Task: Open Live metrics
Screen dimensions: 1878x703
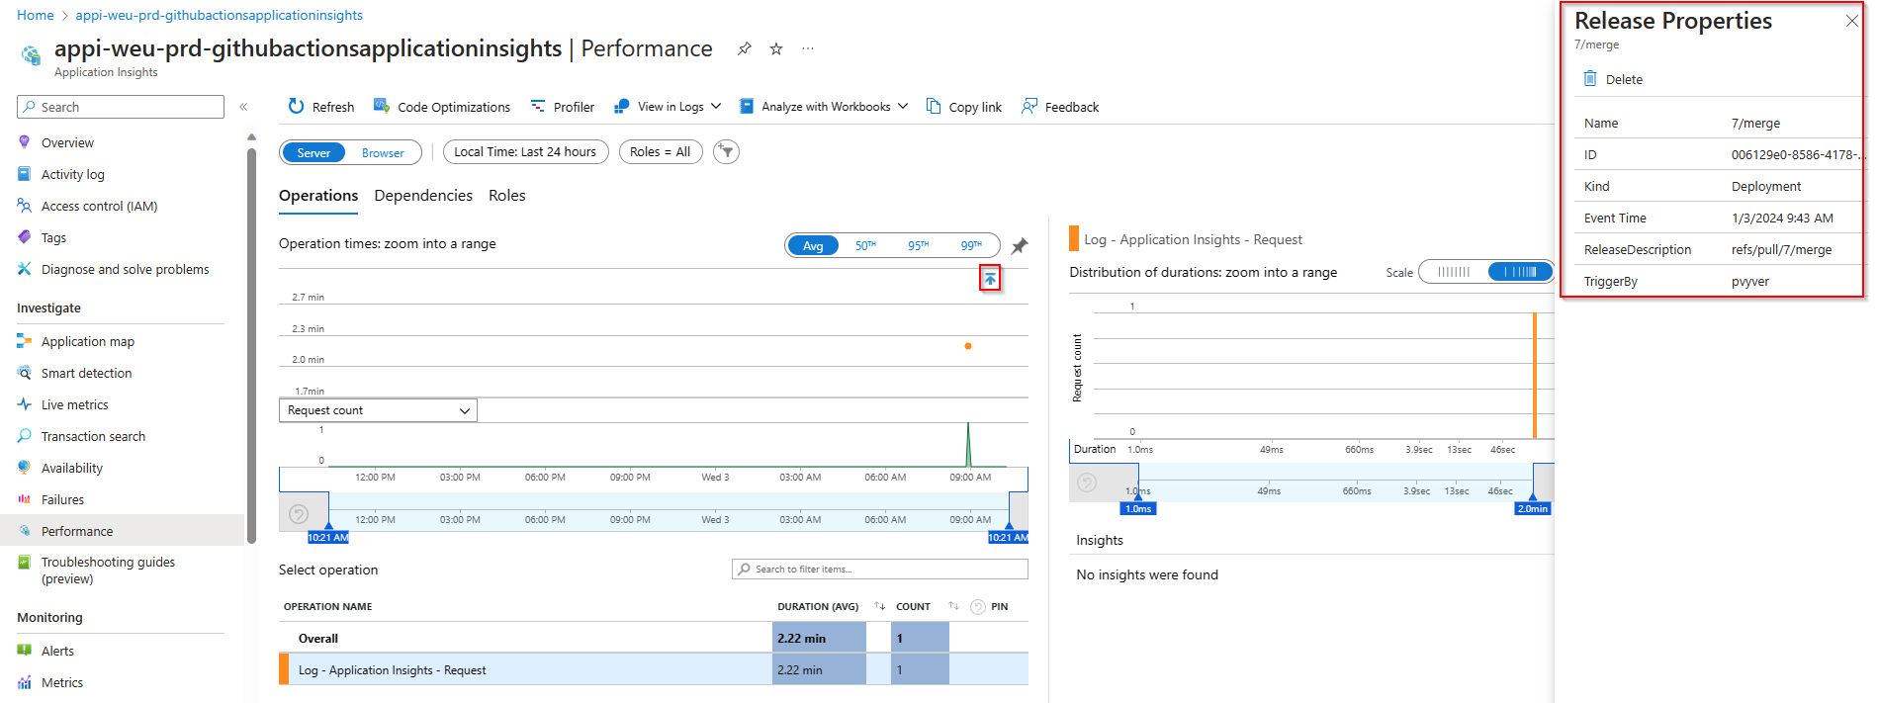Action: pyautogui.click(x=74, y=404)
